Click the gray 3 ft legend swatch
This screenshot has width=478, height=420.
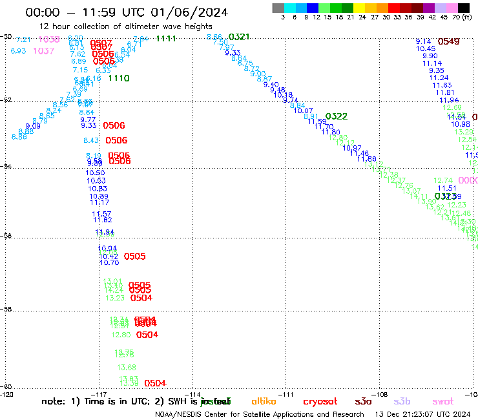coord(278,8)
